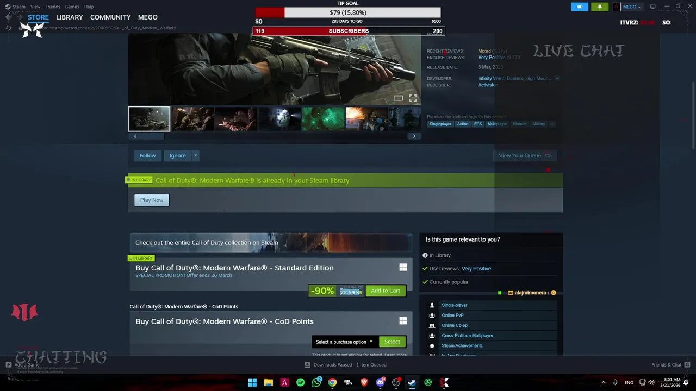The image size is (696, 391).
Task: Open the Infinity Ward developer link
Action: click(491, 78)
